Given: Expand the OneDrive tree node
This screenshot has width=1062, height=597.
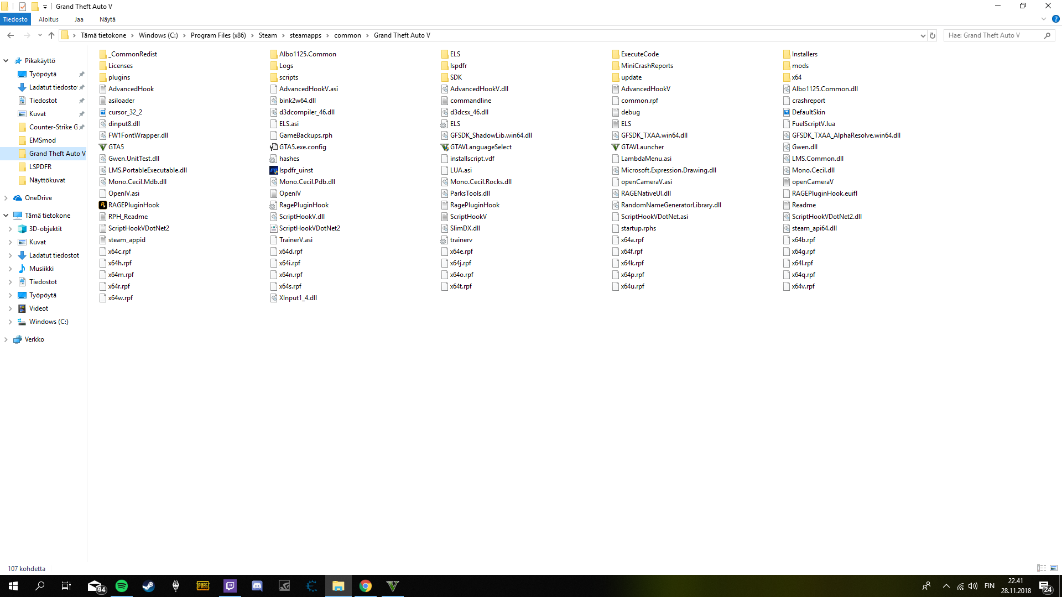Looking at the screenshot, I should pos(6,198).
